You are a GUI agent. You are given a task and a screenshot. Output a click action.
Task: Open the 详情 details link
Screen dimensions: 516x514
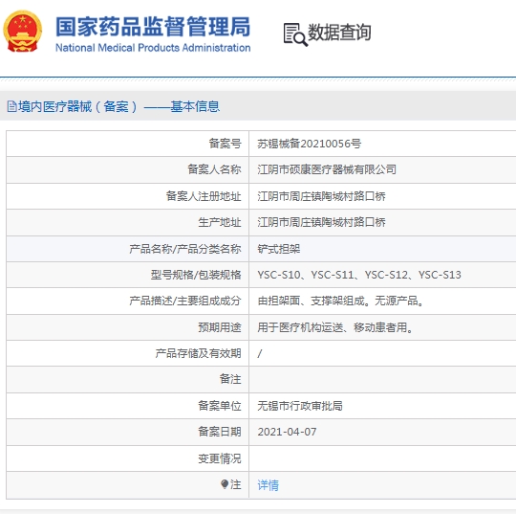click(x=268, y=485)
